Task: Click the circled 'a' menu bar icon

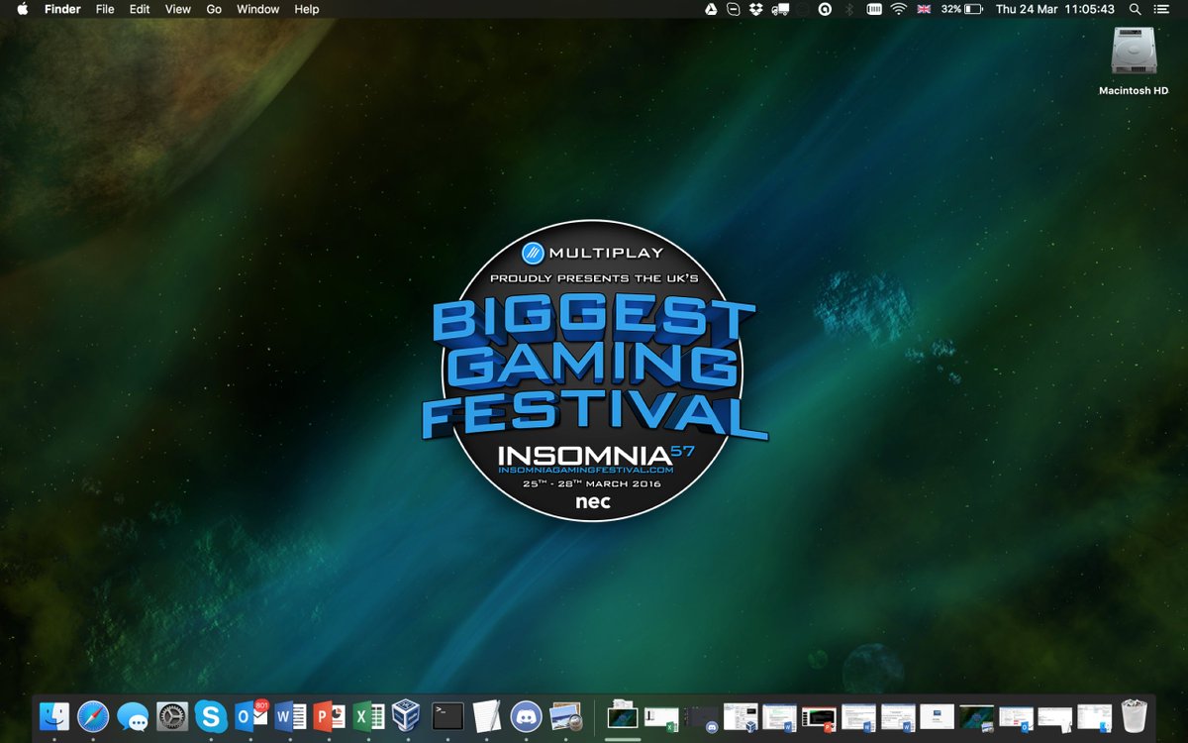Action: coord(825,9)
